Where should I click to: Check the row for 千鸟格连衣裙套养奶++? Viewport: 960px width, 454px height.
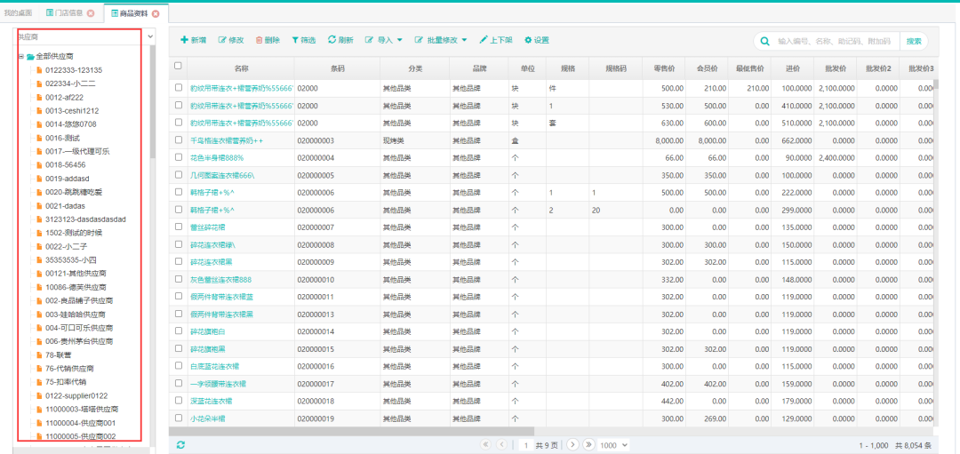(x=178, y=140)
